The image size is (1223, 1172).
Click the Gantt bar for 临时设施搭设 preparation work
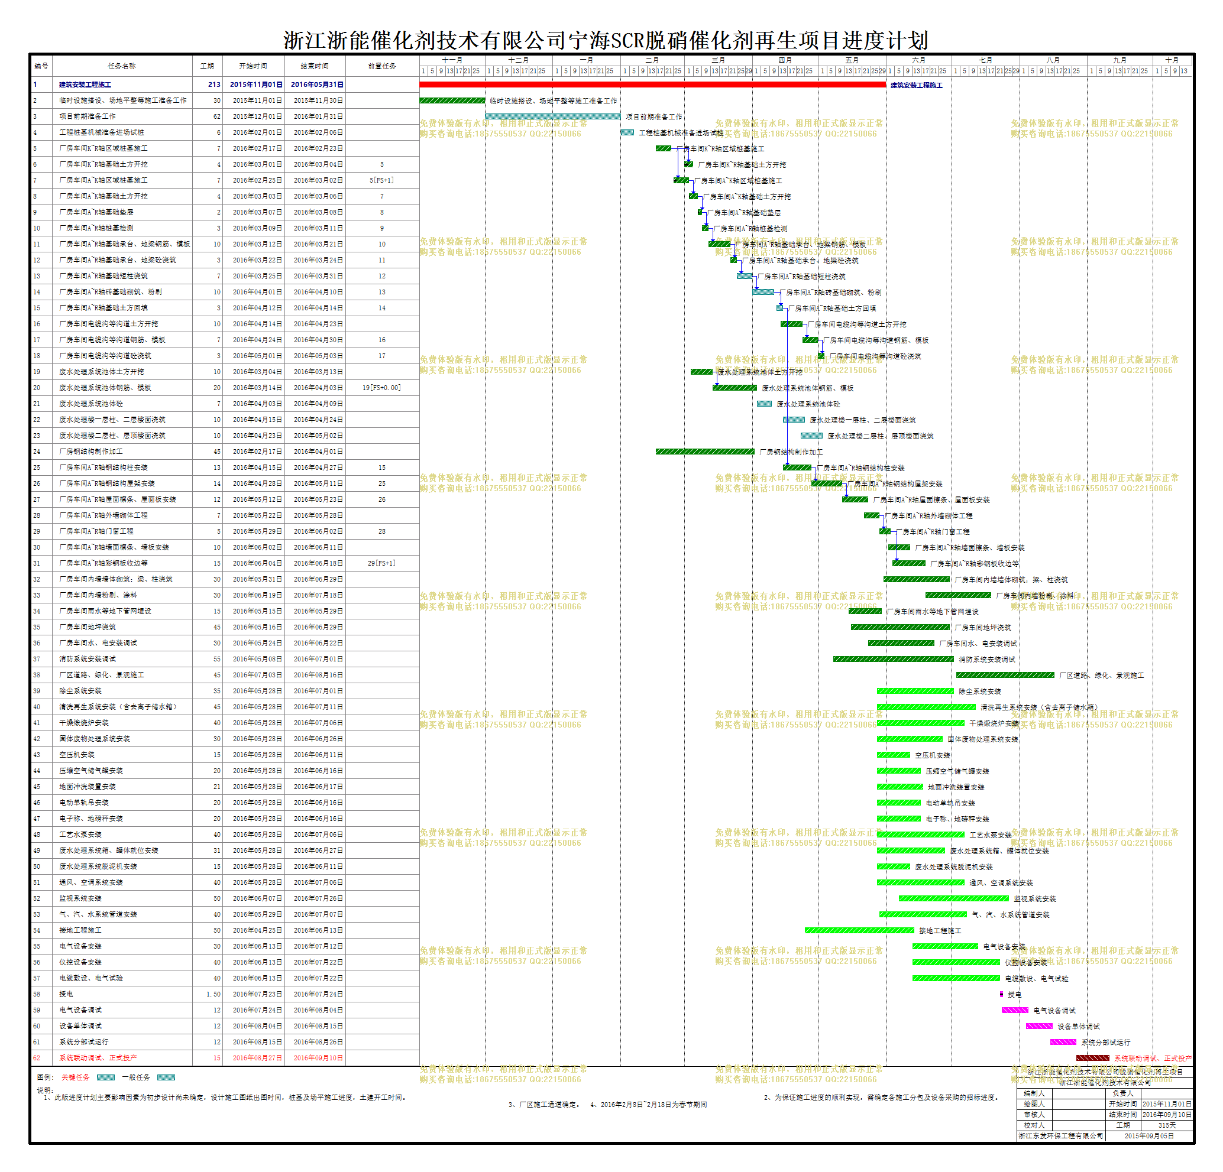[x=452, y=100]
